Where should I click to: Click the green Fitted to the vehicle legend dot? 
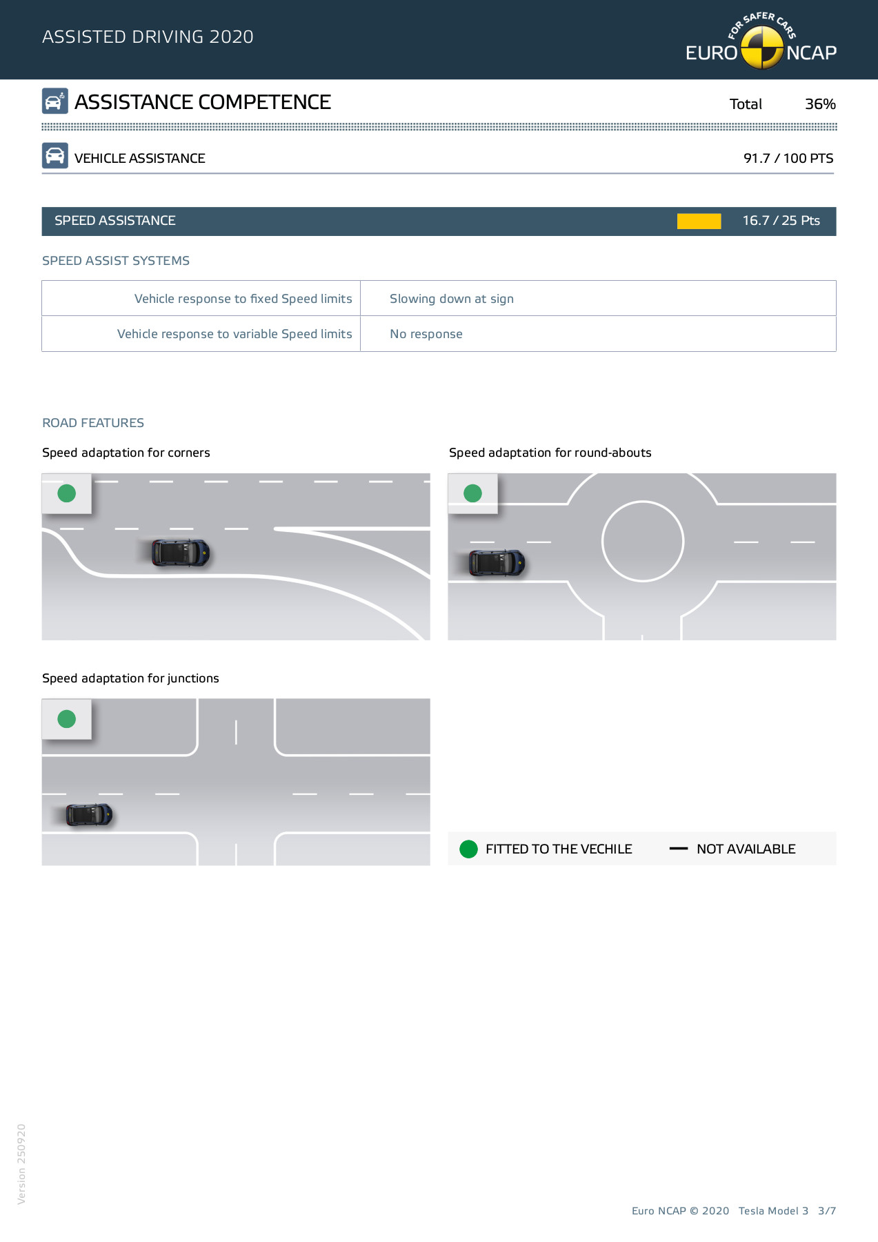click(x=469, y=849)
